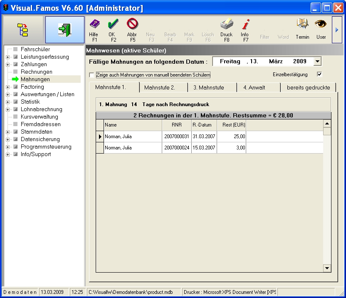The width and height of the screenshot is (346, 298).
Task: Click the Hilfe F1 book icon
Action: coord(94,24)
